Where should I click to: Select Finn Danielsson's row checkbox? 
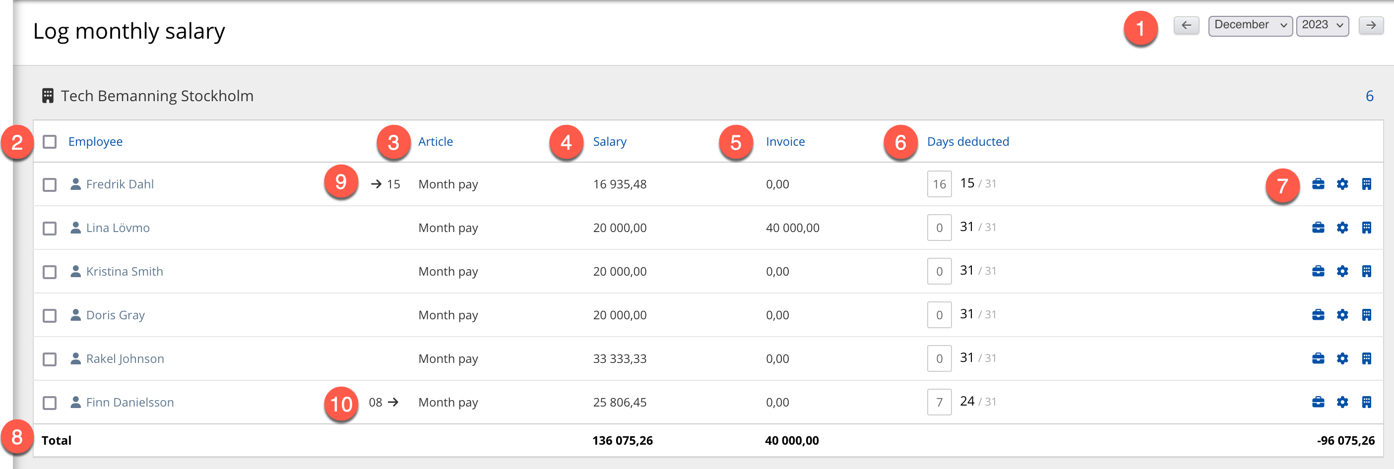coord(50,403)
